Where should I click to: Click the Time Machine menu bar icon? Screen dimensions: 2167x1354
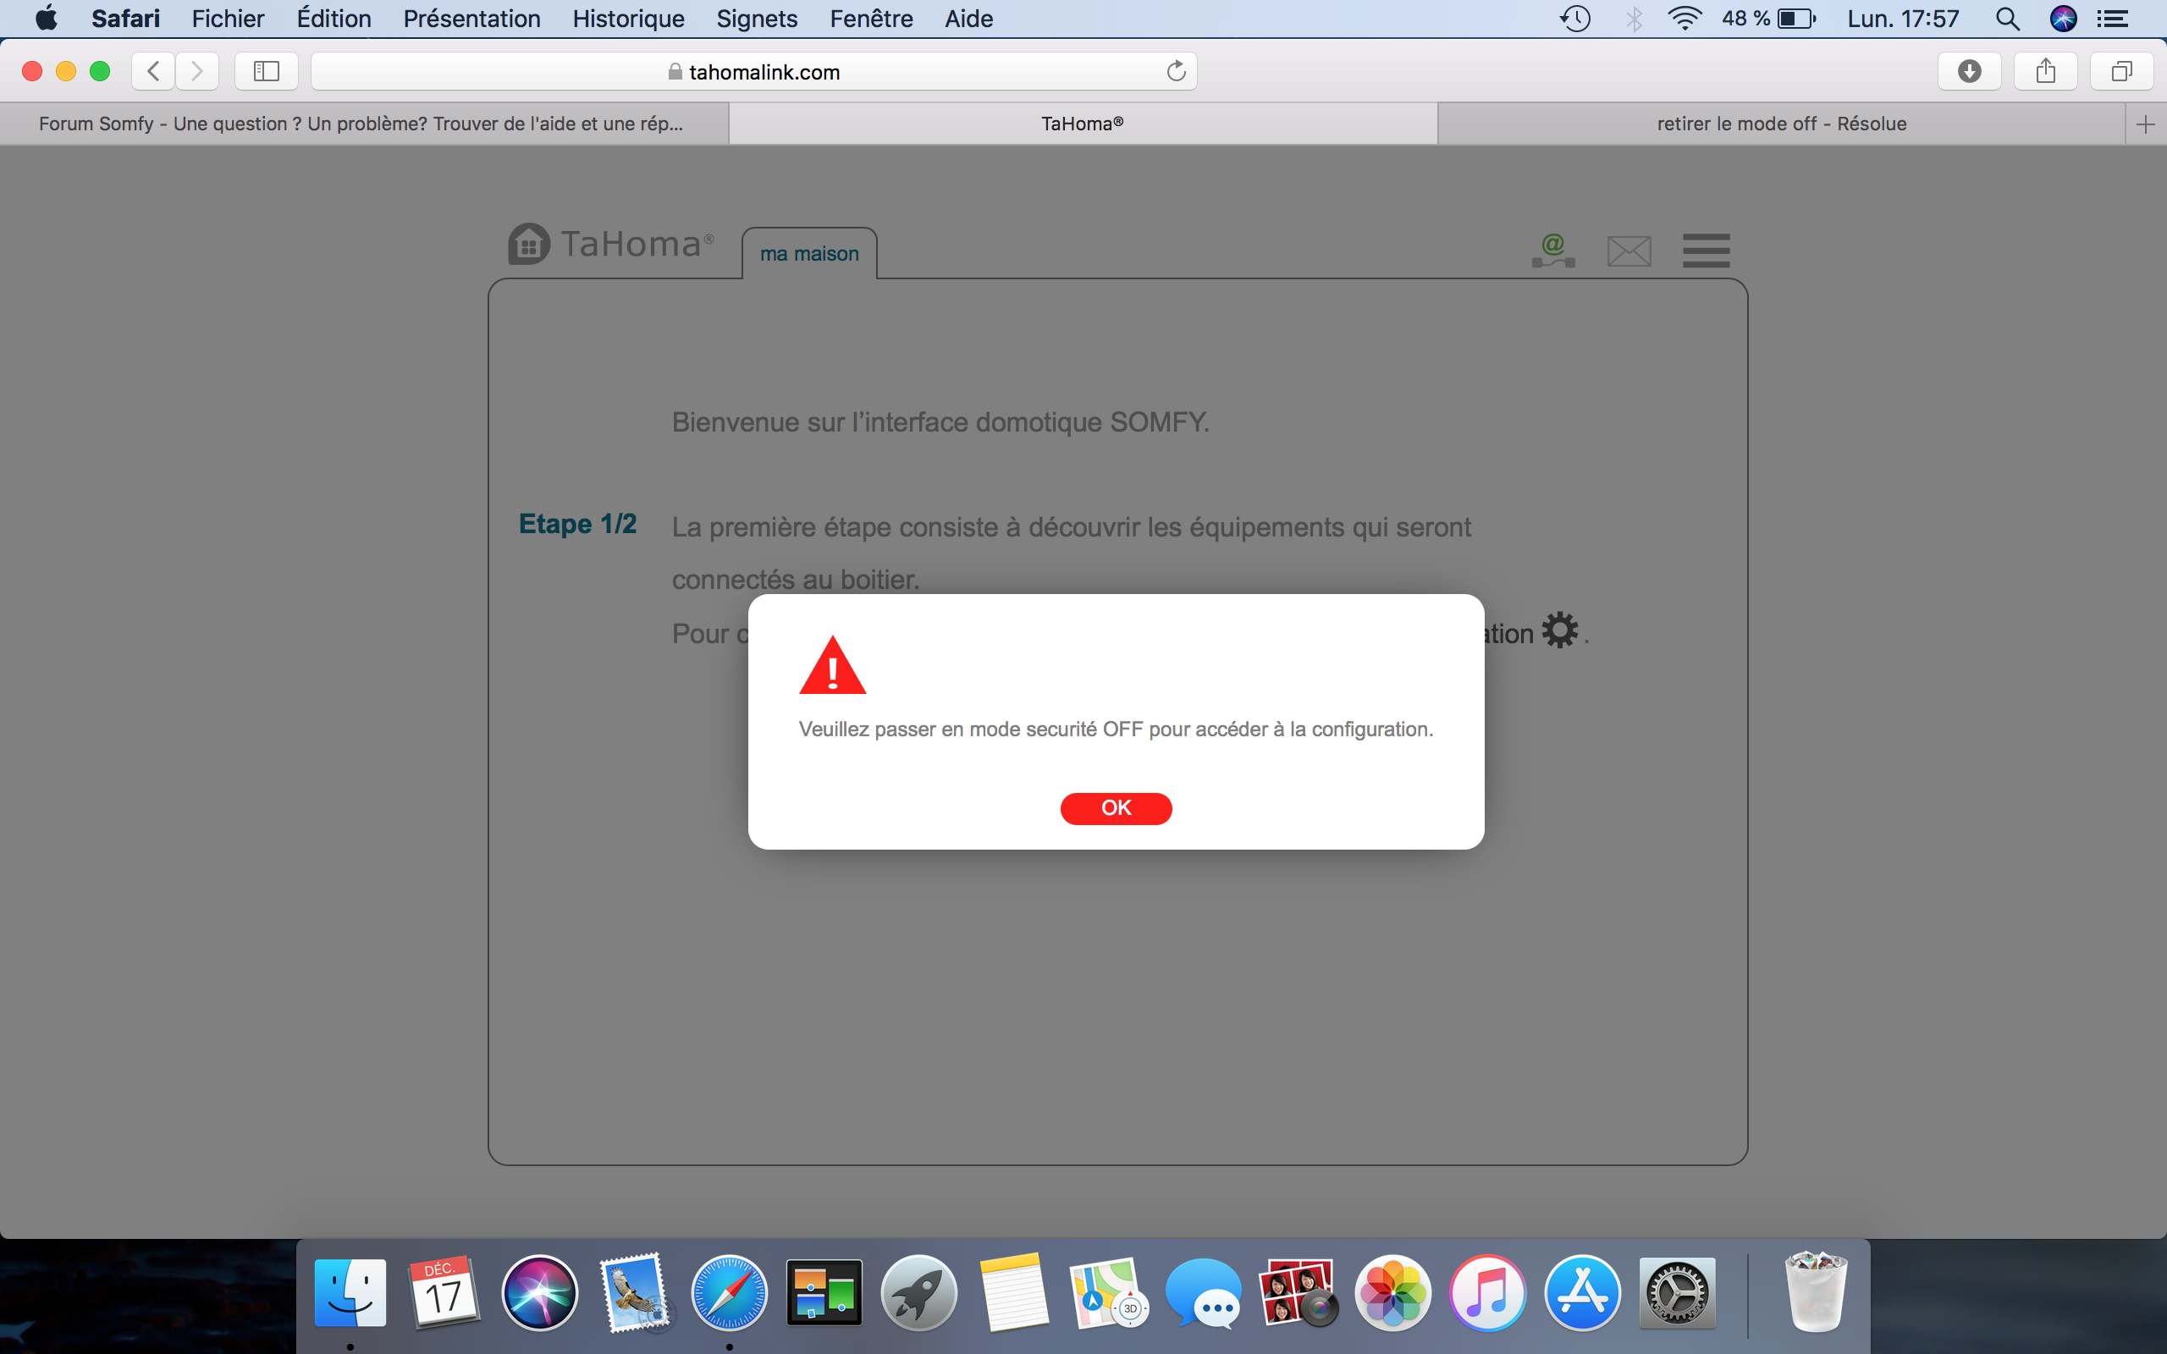1575,18
